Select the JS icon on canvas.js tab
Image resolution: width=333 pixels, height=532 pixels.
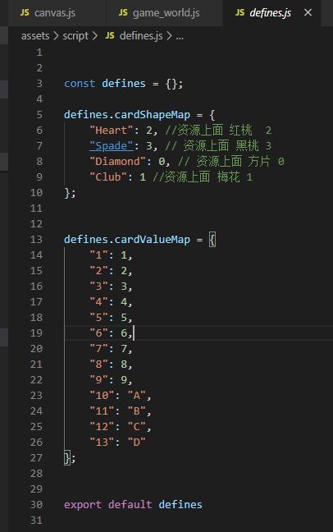pyautogui.click(x=25, y=13)
